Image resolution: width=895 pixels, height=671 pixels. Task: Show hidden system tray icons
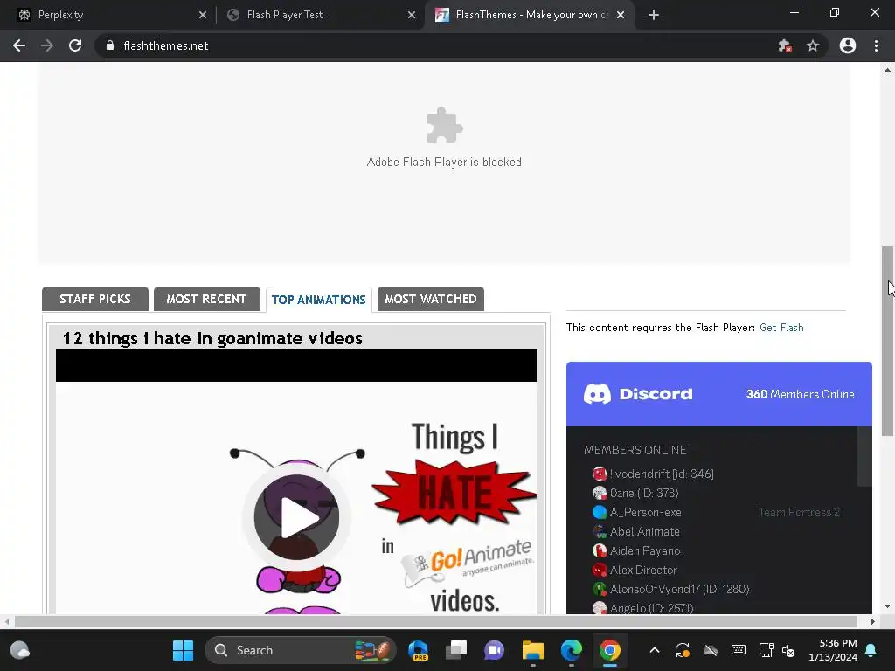coord(655,650)
